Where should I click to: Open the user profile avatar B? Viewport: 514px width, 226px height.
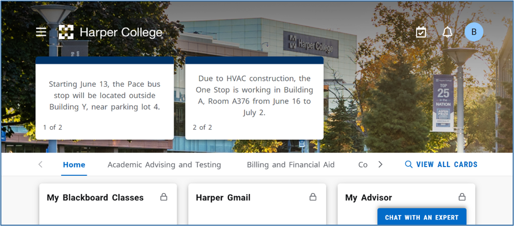pos(474,32)
